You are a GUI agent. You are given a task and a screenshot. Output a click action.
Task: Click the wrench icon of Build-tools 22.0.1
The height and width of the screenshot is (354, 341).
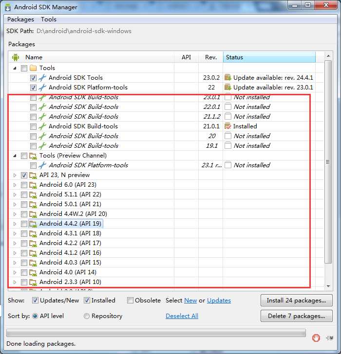click(42, 107)
